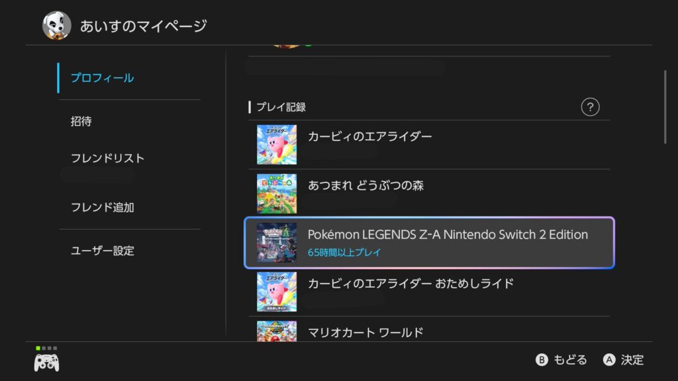Select the カービィのエアライダー game thumbnail
Viewport: 678px width, 381px height.
point(277,145)
